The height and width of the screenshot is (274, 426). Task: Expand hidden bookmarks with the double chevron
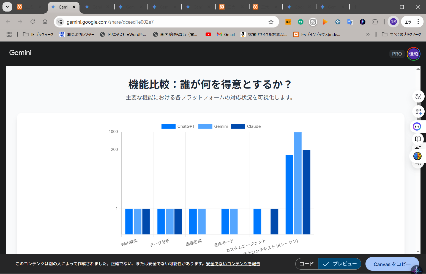[x=368, y=34]
